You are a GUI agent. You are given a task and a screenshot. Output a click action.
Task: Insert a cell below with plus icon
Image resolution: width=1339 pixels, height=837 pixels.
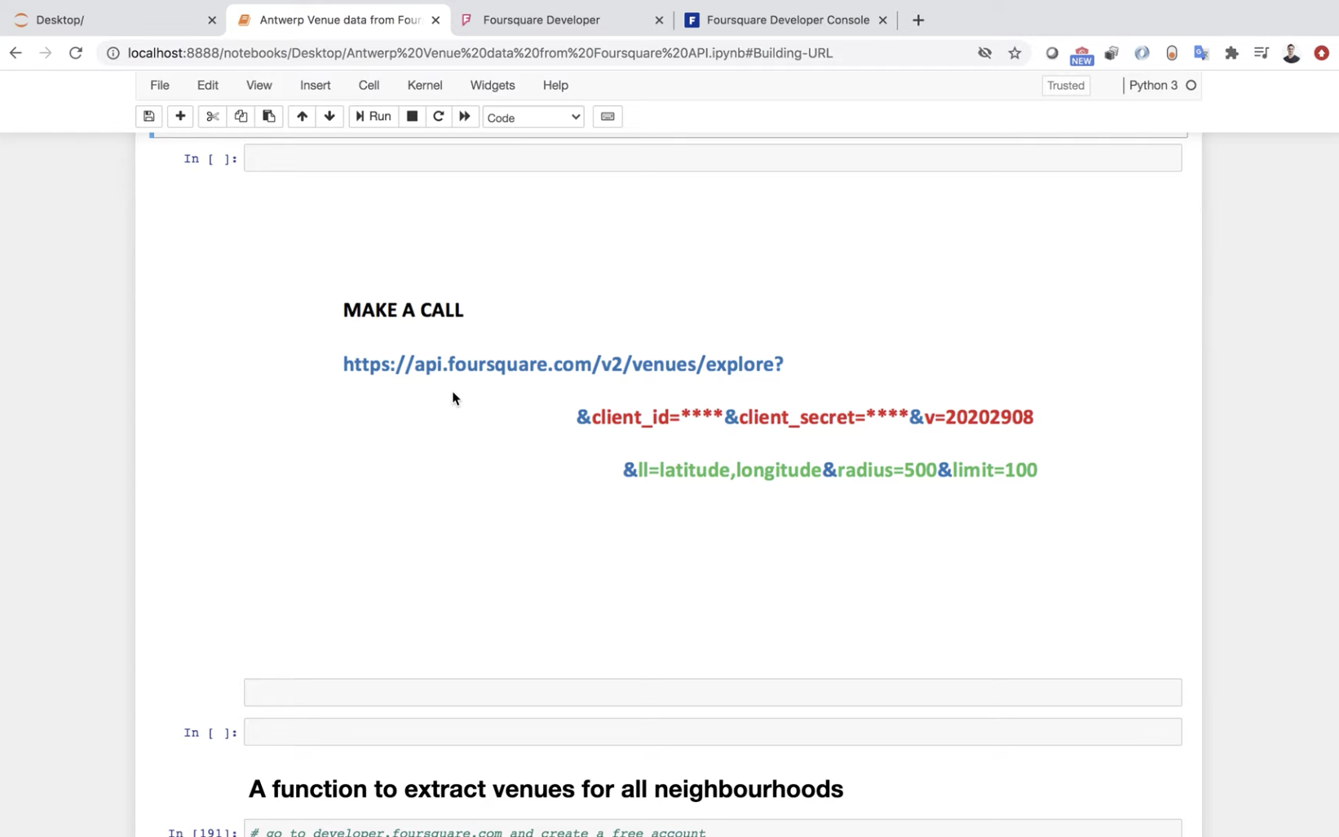[180, 117]
